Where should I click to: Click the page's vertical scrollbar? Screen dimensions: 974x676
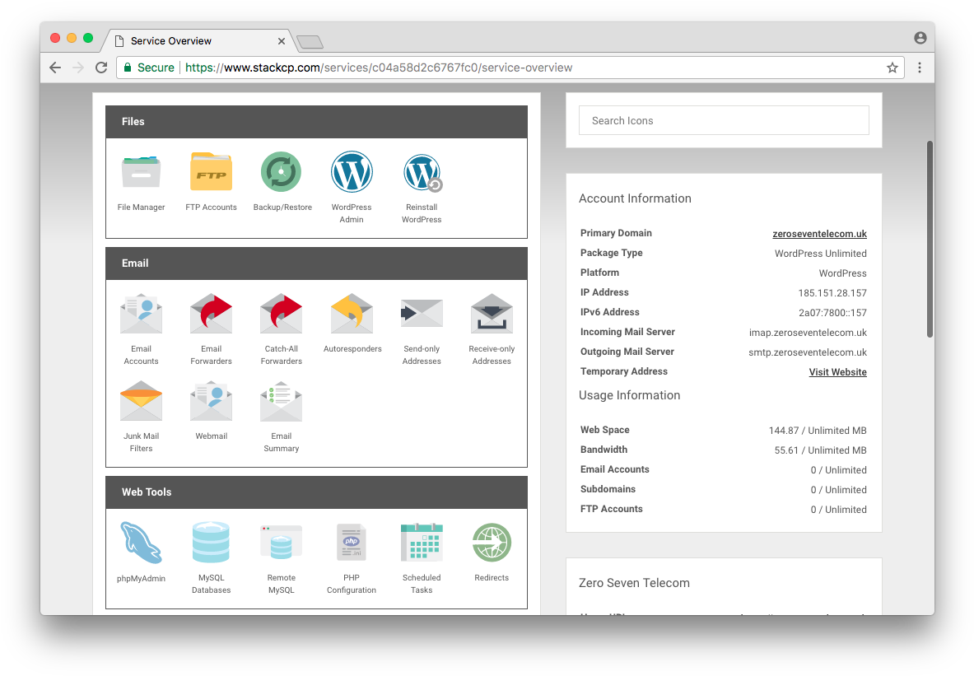(x=930, y=239)
